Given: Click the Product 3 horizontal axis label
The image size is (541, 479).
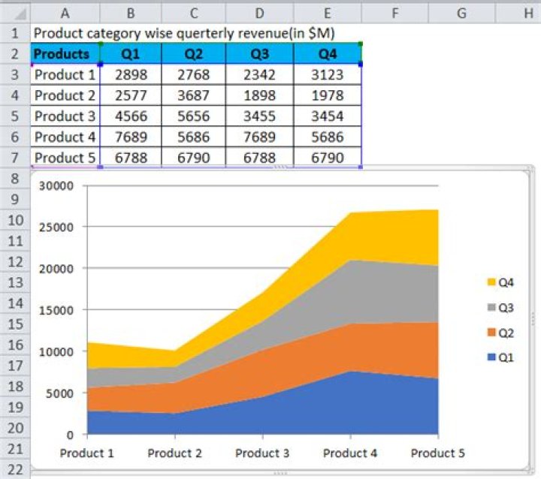Looking at the screenshot, I should coord(262,453).
